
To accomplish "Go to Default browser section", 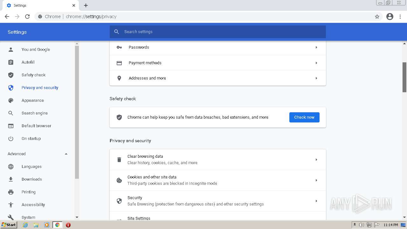I will 36,126.
